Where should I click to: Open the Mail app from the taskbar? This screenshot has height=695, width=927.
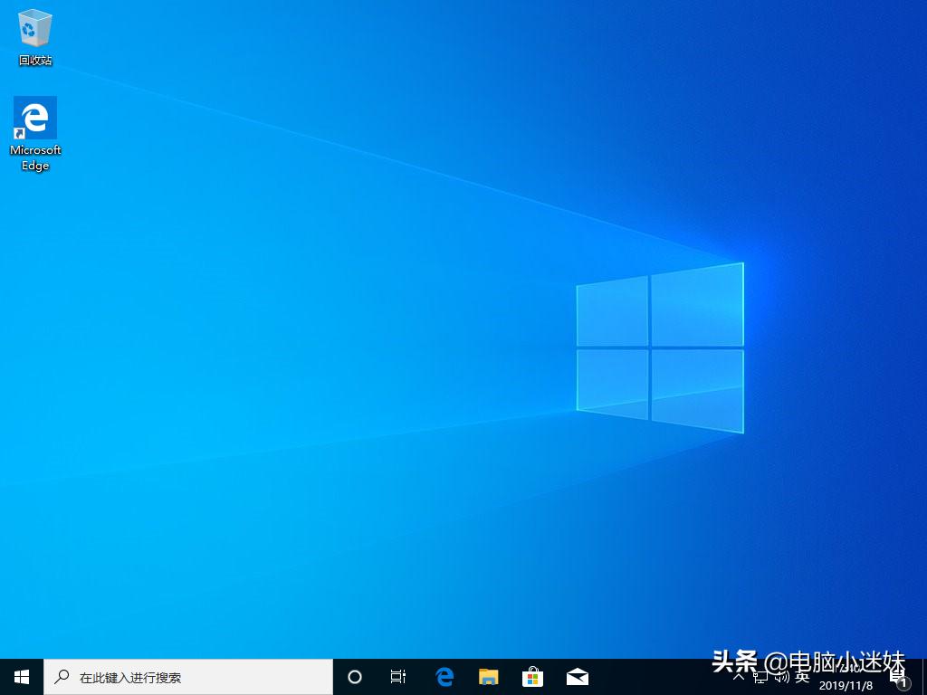[x=577, y=676]
